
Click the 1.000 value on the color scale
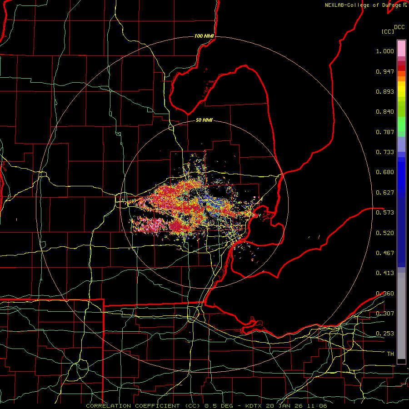point(385,51)
